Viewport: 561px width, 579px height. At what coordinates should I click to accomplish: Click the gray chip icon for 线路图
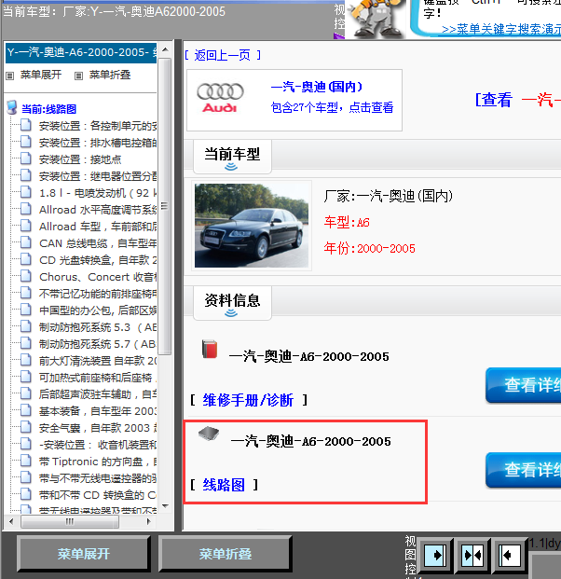(209, 434)
